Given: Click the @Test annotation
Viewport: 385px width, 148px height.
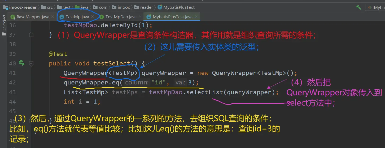Looking at the screenshot, I should tap(58, 54).
